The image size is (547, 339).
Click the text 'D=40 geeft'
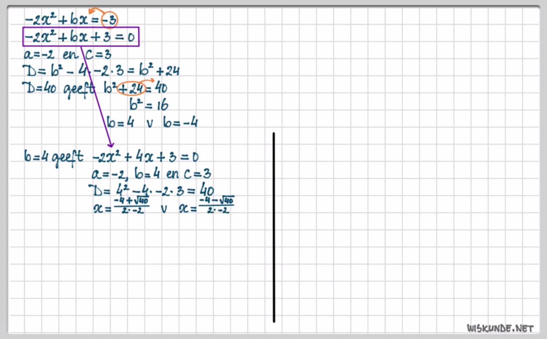coord(60,89)
